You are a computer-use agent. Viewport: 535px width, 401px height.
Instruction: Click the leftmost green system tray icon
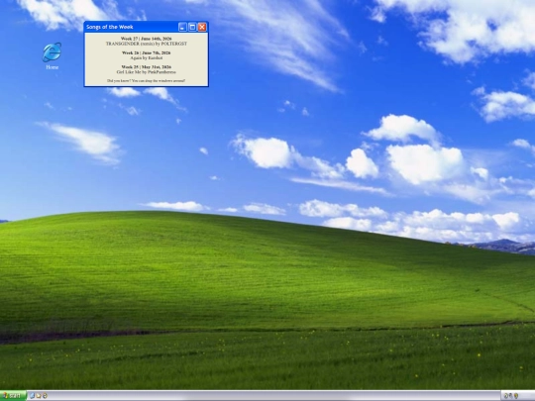click(x=506, y=395)
